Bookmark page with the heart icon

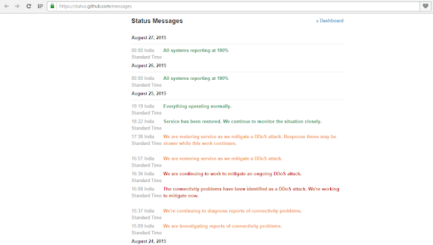[x=426, y=6]
